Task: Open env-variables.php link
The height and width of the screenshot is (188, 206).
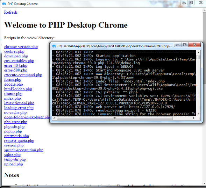Action: click(x=19, y=61)
